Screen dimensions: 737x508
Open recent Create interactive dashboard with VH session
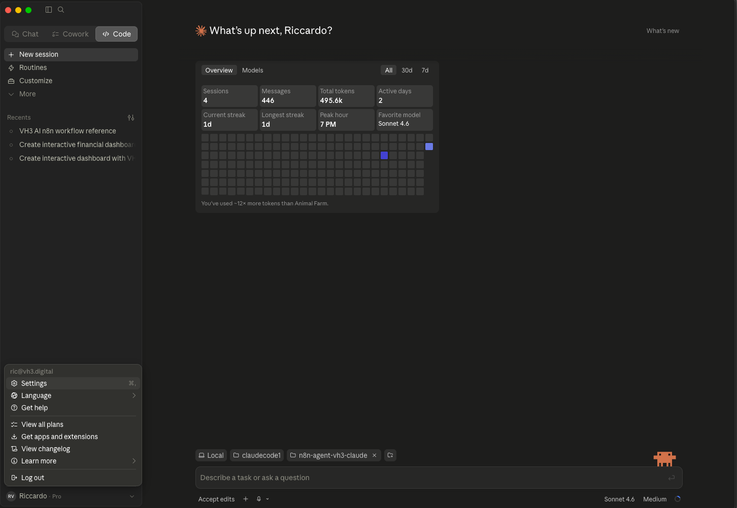pyautogui.click(x=71, y=158)
